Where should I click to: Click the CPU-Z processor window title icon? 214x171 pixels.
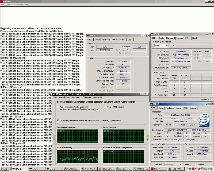point(151,104)
